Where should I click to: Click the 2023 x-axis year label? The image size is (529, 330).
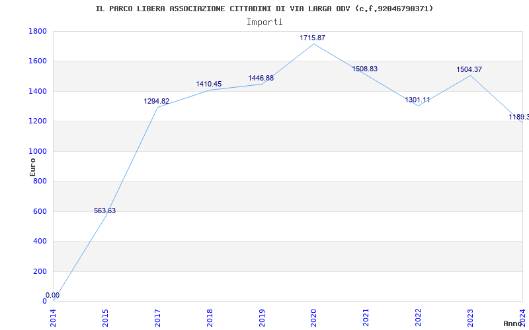click(470, 317)
